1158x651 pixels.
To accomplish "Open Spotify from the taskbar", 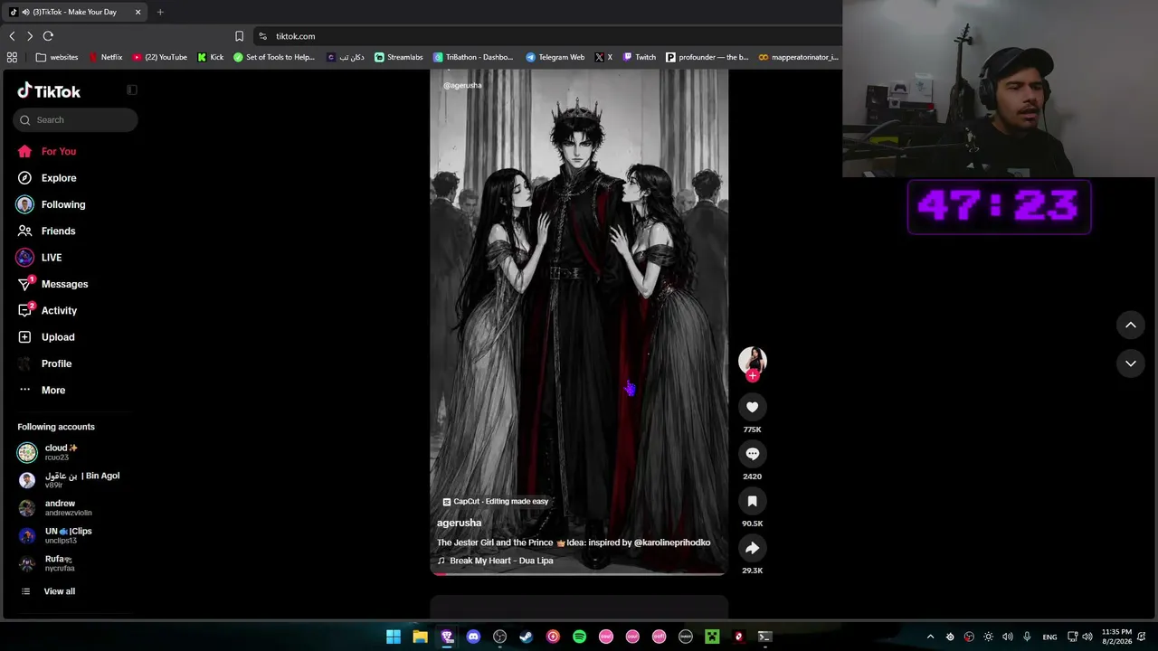I will [x=579, y=637].
